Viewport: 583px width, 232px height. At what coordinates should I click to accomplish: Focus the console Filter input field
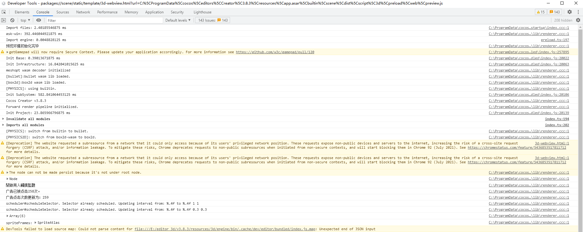104,20
